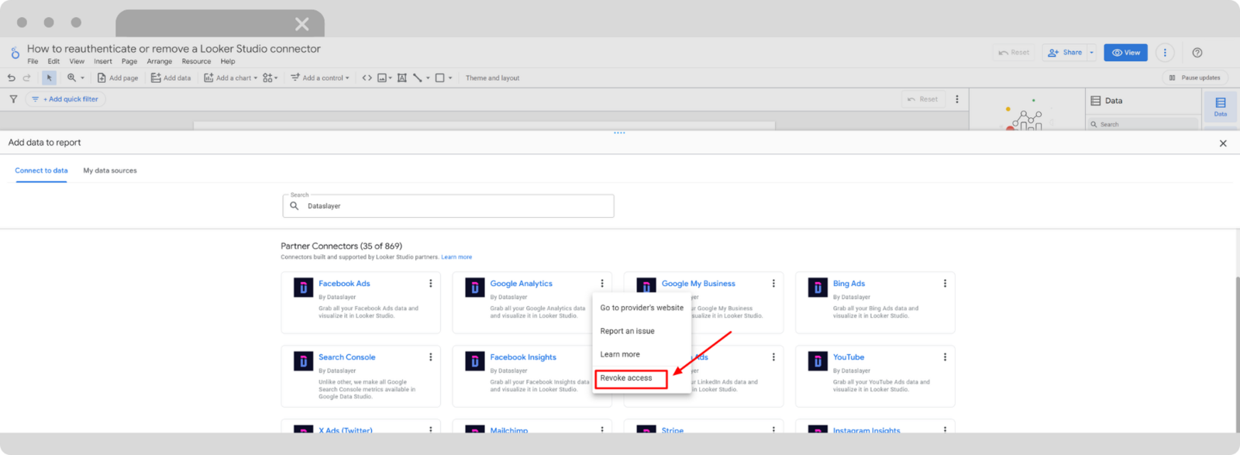Close the browser tab

(x=302, y=24)
